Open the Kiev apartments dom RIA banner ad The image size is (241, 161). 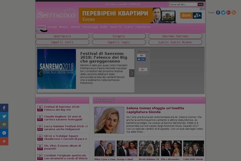click(142, 16)
